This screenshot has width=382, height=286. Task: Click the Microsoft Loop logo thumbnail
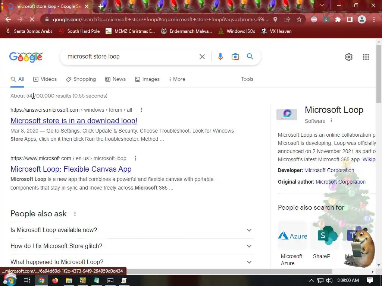[x=287, y=114]
